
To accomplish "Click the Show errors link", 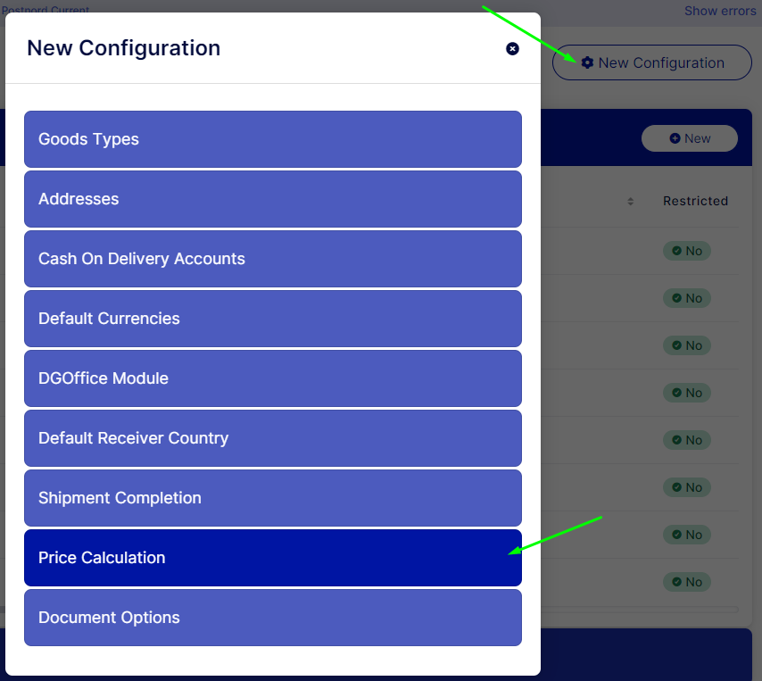I will pos(719,11).
